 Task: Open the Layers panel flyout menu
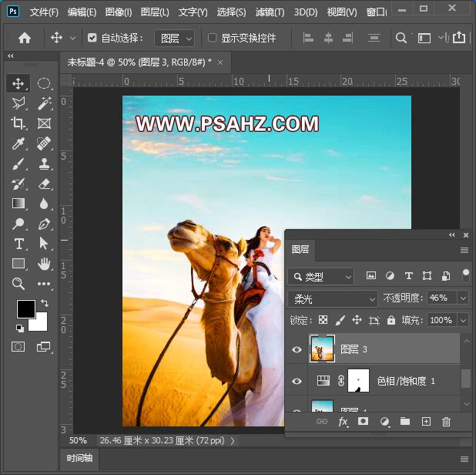click(x=464, y=250)
